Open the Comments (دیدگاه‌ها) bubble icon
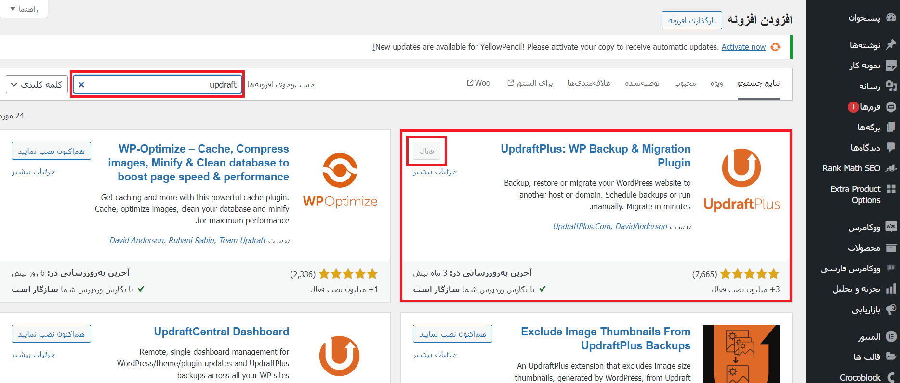 pos(891,147)
